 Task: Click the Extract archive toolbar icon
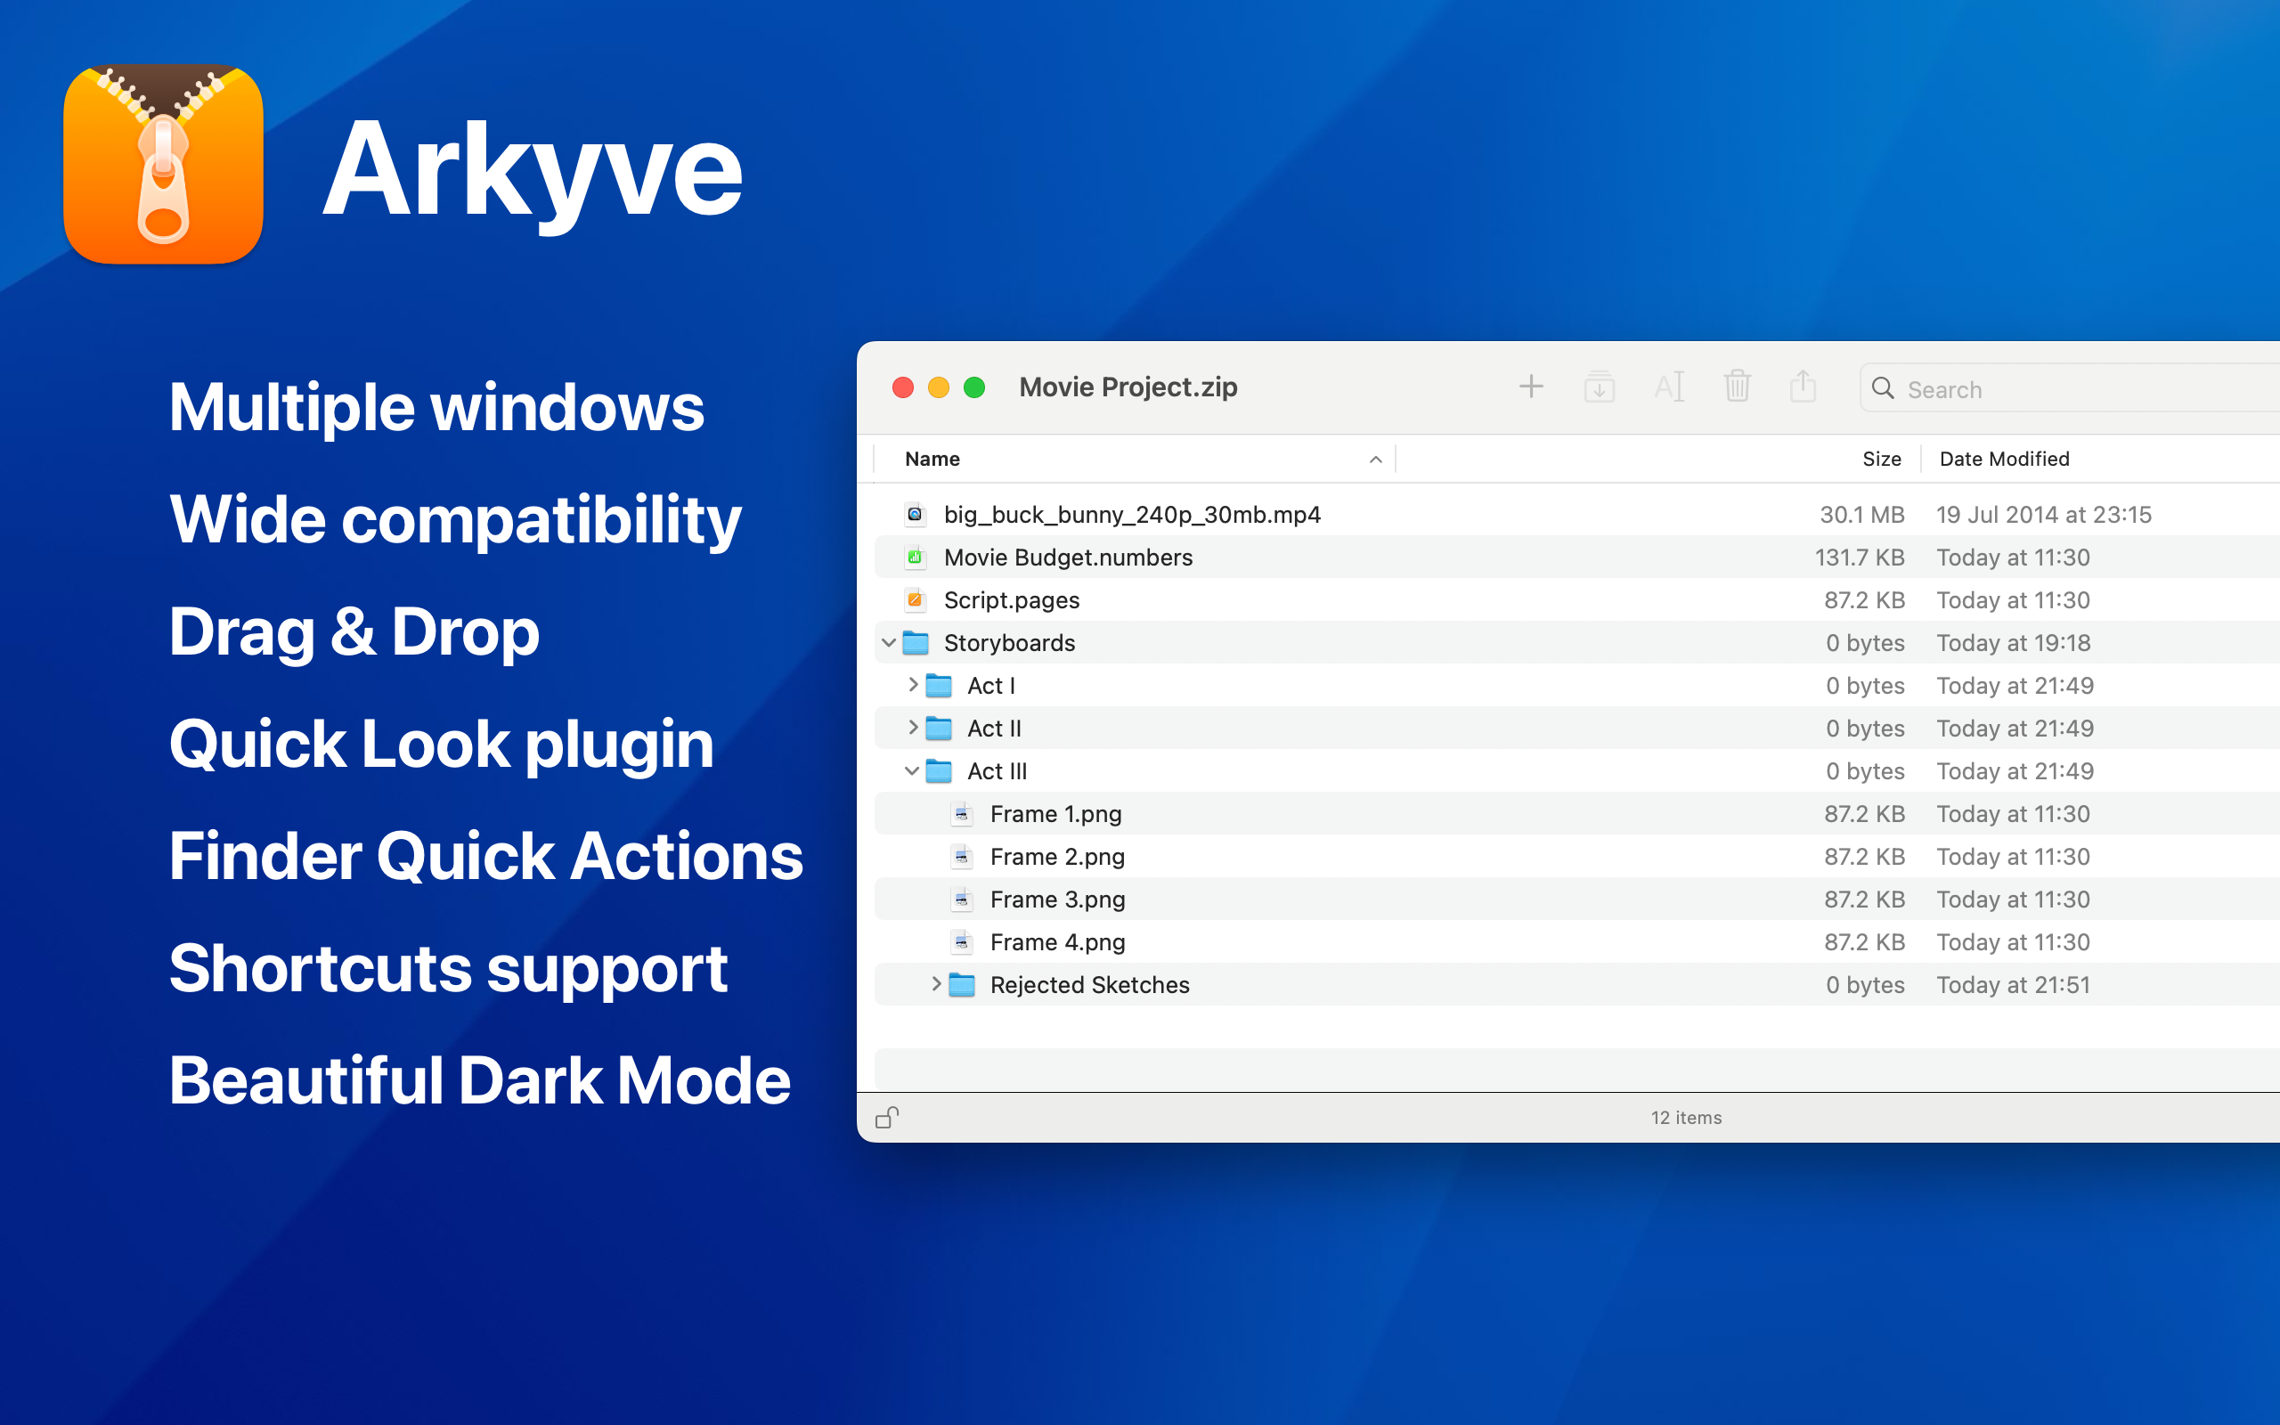tap(1599, 387)
